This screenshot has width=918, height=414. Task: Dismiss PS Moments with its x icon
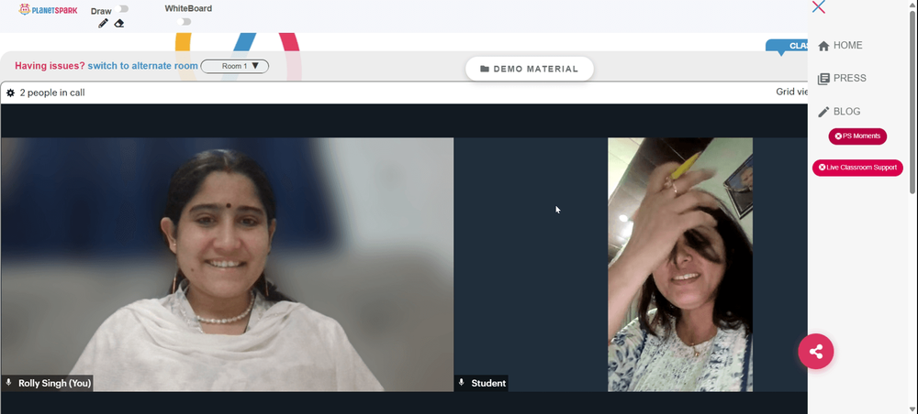click(838, 136)
